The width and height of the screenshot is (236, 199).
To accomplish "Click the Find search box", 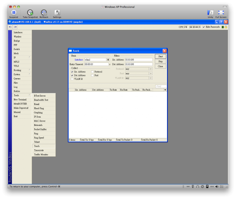I will 161,86.
